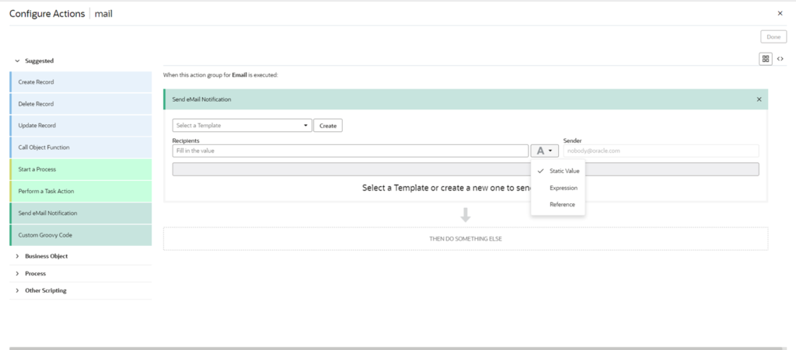Image resolution: width=796 pixels, height=350 pixels.
Task: Switch to the code view icon
Action: tap(780, 59)
